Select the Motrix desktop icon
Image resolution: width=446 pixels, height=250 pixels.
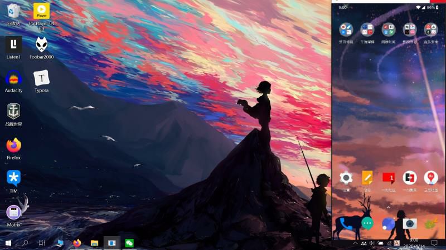click(13, 212)
